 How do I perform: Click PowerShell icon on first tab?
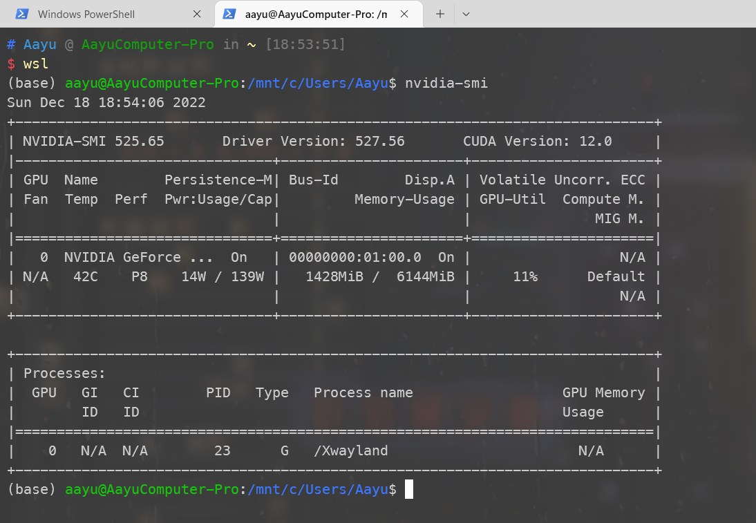[x=23, y=14]
